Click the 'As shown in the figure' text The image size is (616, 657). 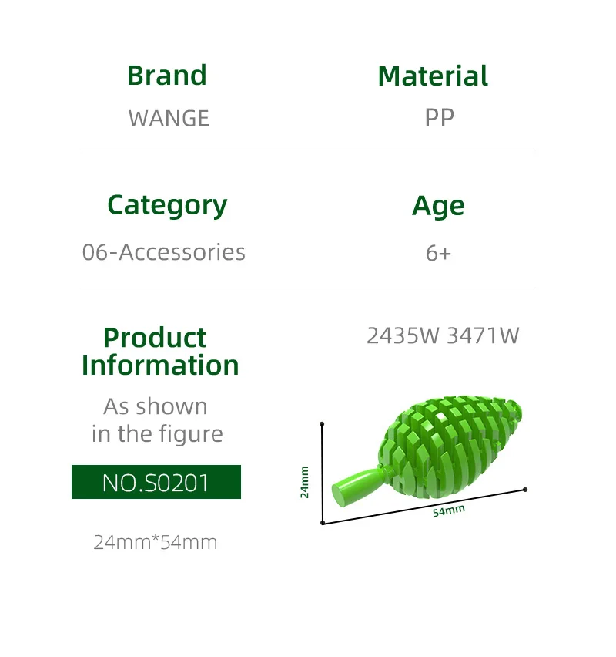pyautogui.click(x=156, y=420)
